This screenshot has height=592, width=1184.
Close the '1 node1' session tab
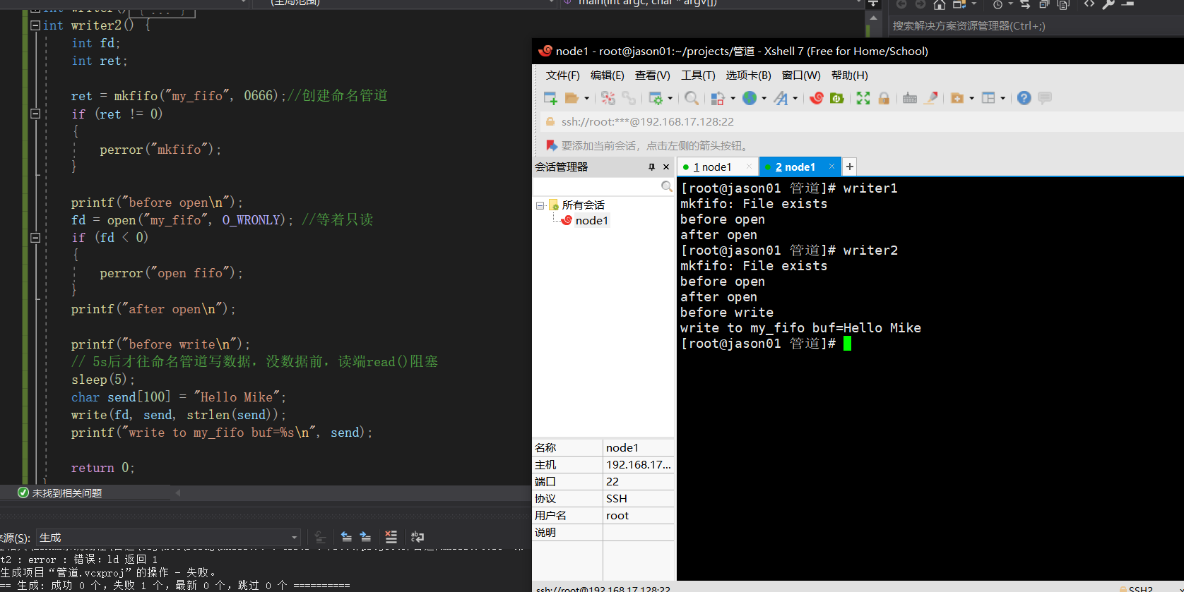click(749, 167)
